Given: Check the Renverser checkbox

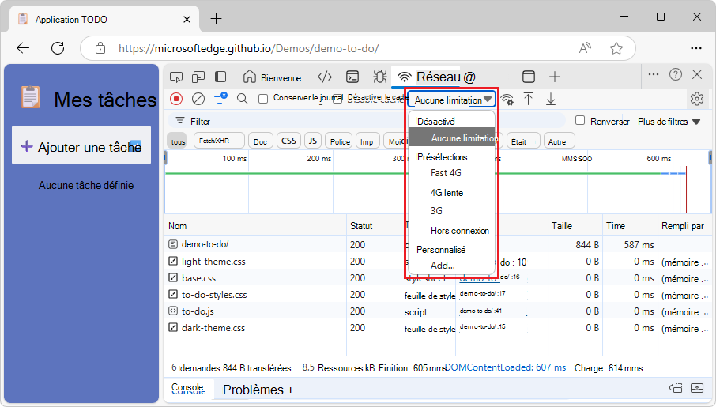Looking at the screenshot, I should pyautogui.click(x=580, y=121).
